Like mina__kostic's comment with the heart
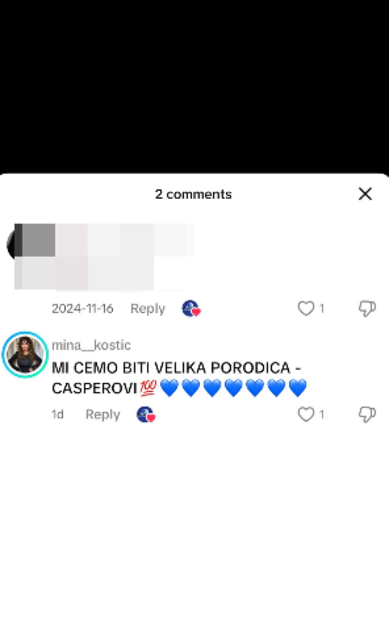Image resolution: width=389 pixels, height=621 pixels. pos(306,414)
